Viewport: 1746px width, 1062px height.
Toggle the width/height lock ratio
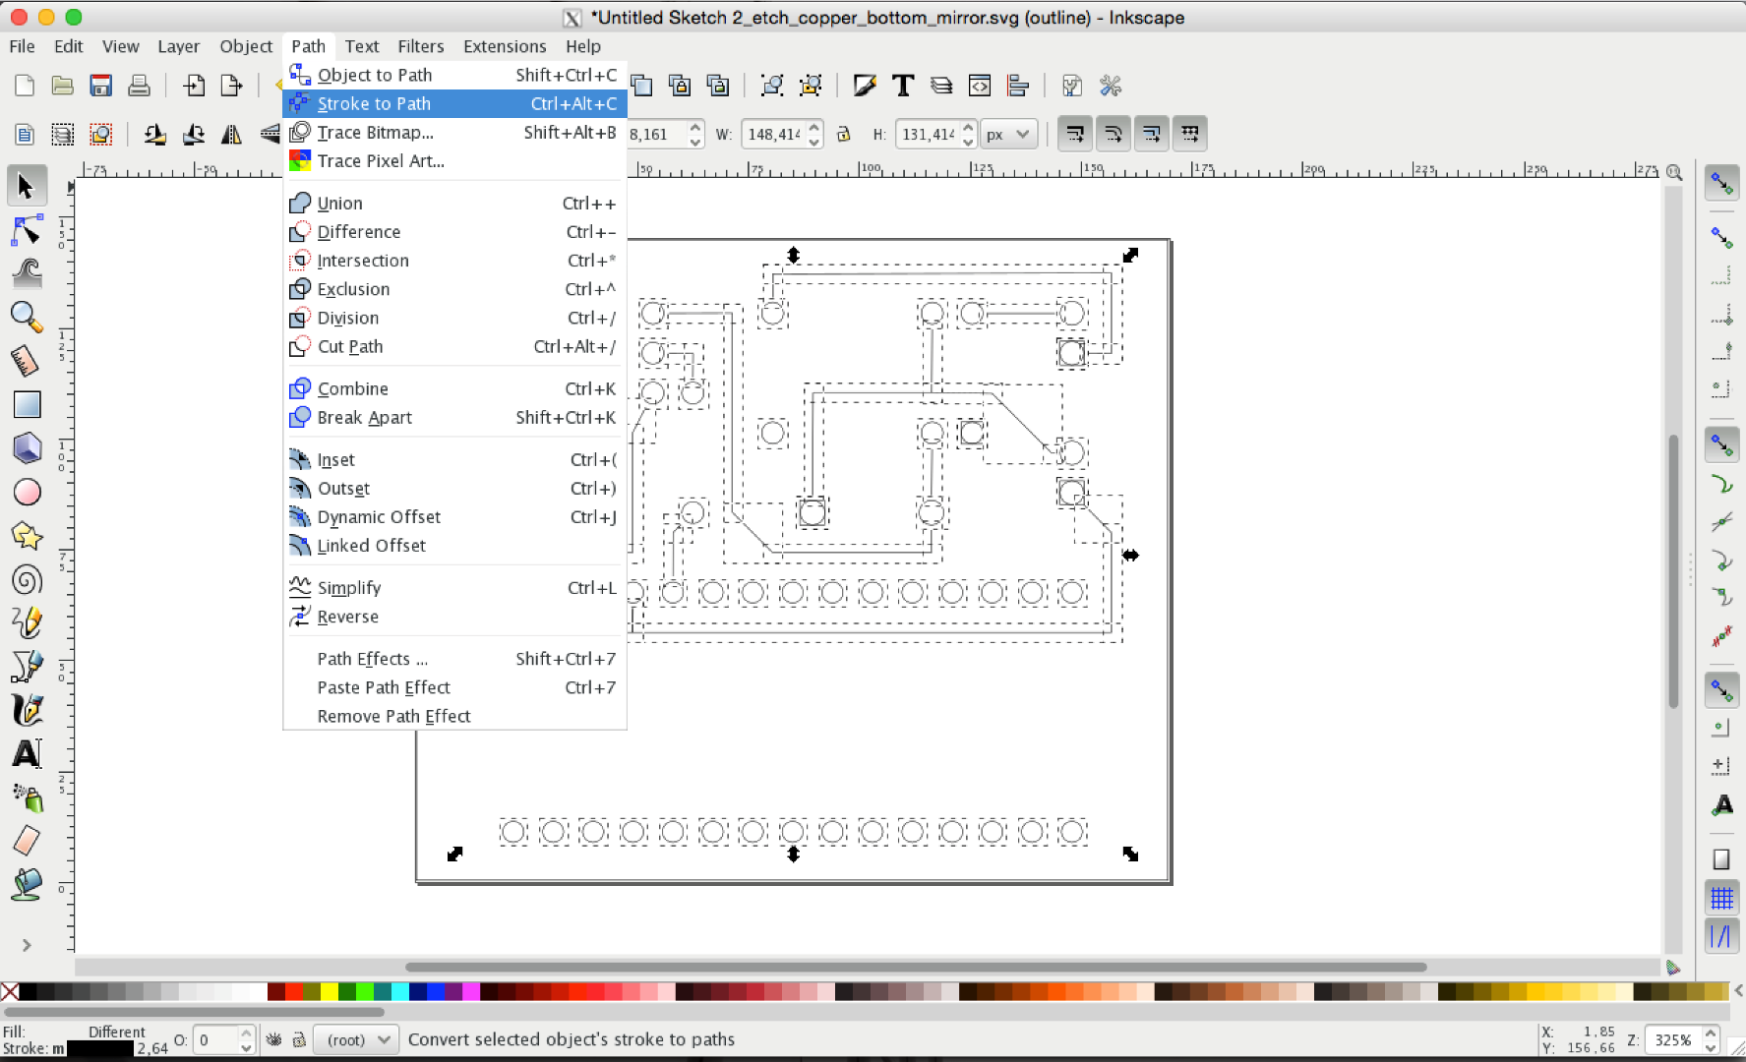tap(844, 134)
